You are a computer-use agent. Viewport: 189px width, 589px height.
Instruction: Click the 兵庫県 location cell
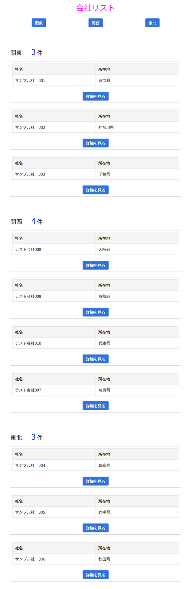(137, 343)
